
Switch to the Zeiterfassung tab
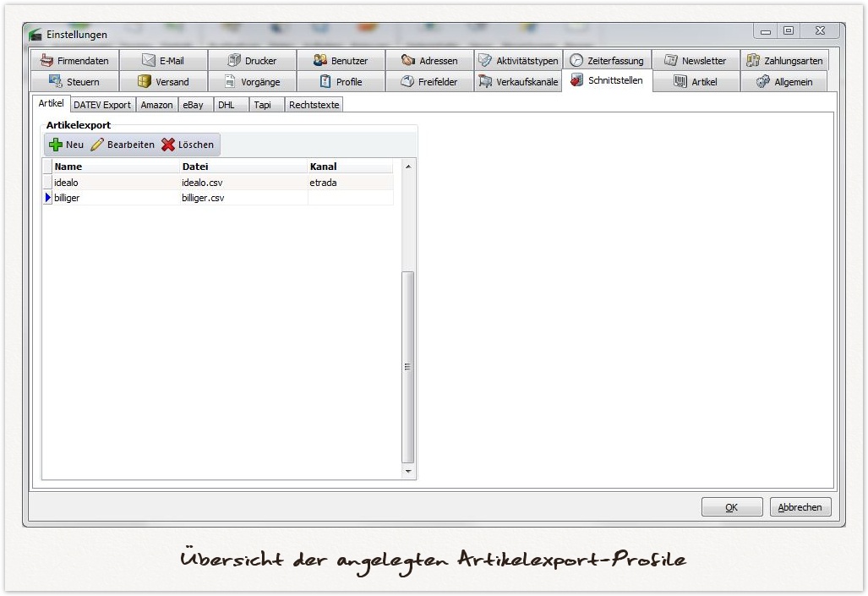(x=606, y=61)
